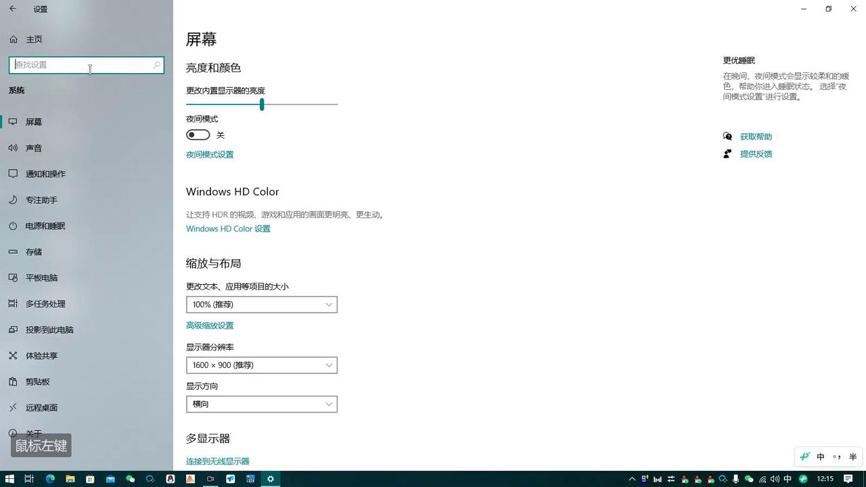
Task: Expand the 显示方向 dropdown showing 横向
Action: coord(262,404)
